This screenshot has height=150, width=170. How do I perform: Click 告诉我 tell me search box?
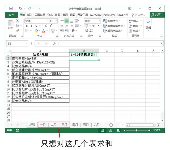click(x=138, y=15)
